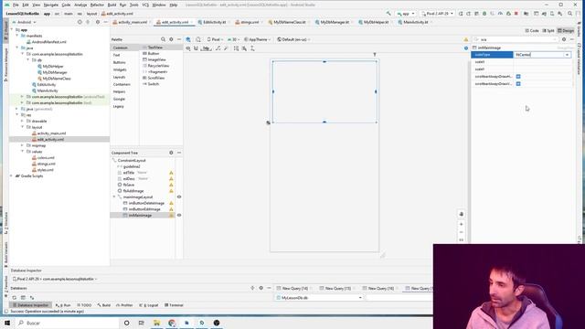
Task: Open the Default (en-us) locale dropdown
Action: coord(294,39)
